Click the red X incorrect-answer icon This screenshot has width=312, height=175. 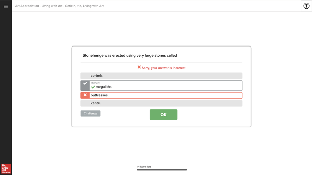coord(139,67)
